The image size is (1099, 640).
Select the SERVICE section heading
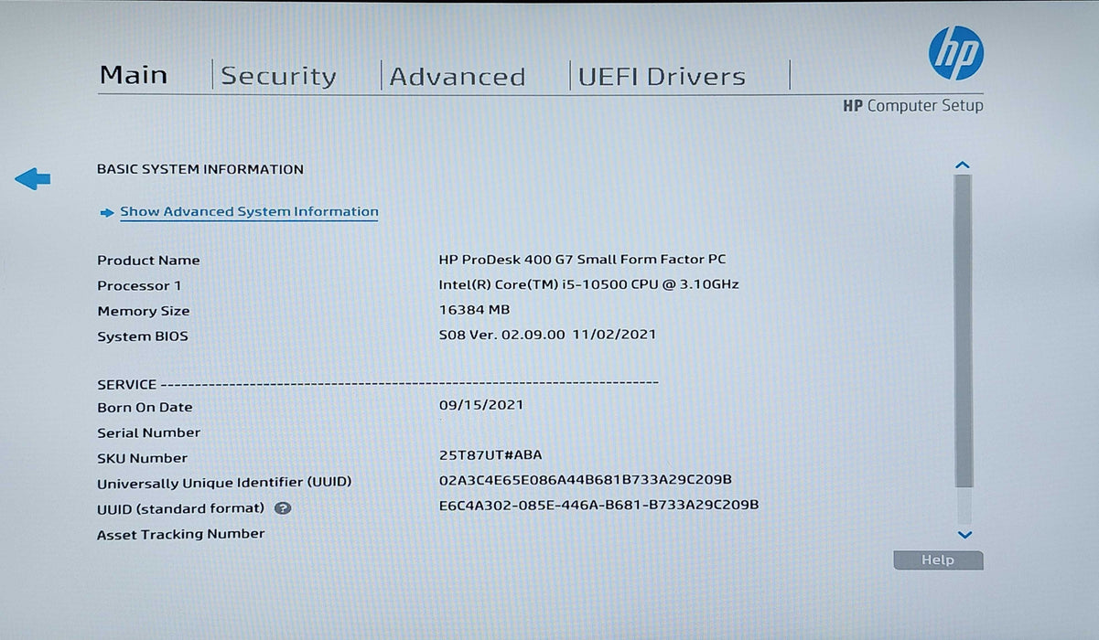point(126,385)
